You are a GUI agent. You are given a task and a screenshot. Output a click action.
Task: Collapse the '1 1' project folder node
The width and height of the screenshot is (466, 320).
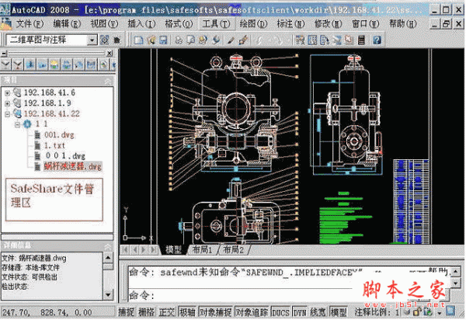(18, 124)
